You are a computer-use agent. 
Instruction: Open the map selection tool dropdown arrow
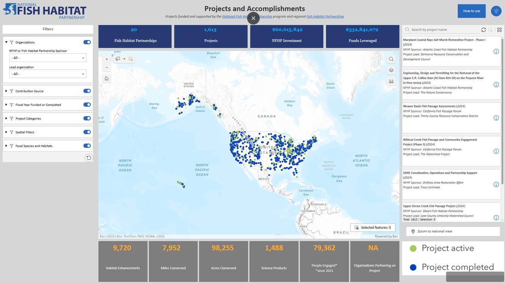(x=123, y=59)
